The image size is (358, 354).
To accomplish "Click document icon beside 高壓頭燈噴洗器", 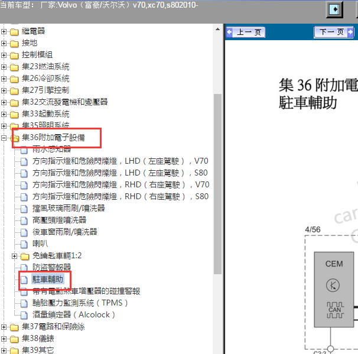I will pyautogui.click(x=24, y=220).
